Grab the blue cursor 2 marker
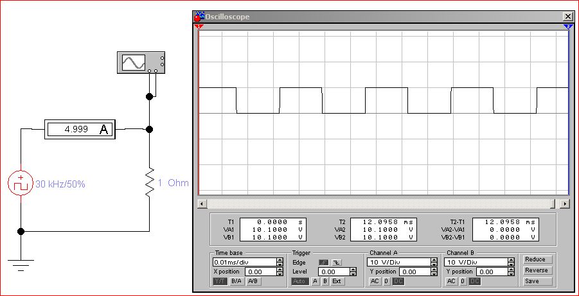Viewport: 579px width, 296px height. pyautogui.click(x=569, y=26)
